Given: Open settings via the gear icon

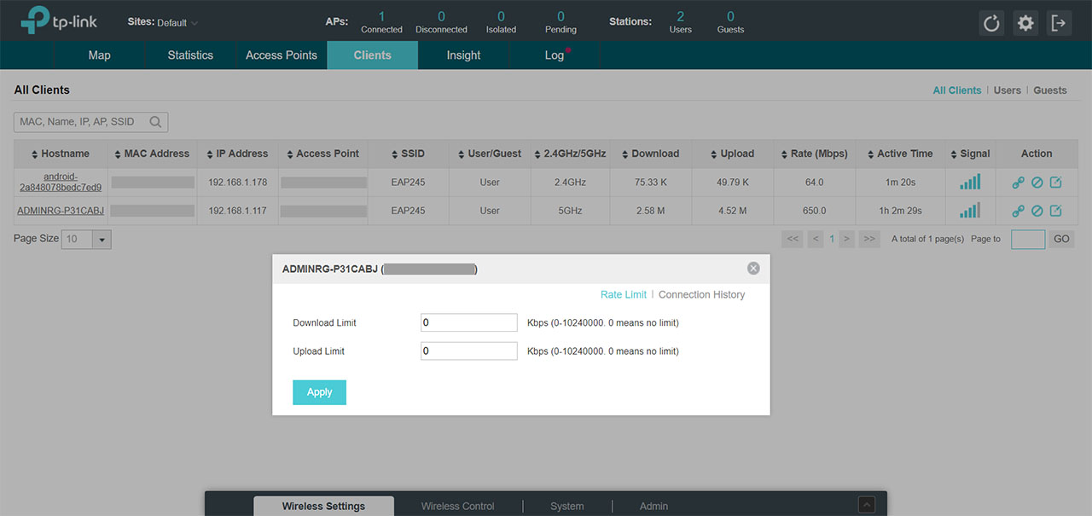Looking at the screenshot, I should [1025, 23].
